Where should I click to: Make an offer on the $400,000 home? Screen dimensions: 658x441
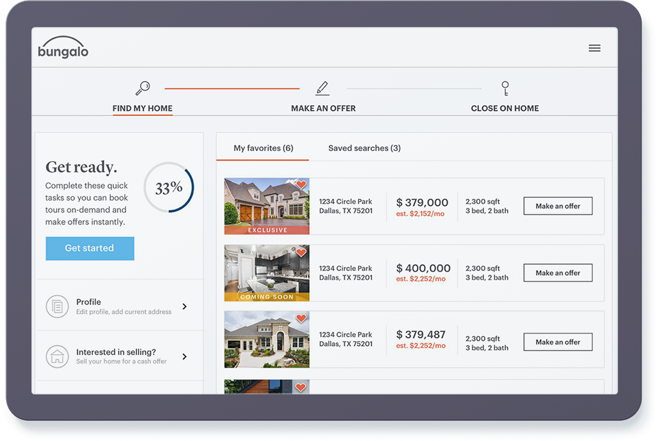(x=558, y=273)
